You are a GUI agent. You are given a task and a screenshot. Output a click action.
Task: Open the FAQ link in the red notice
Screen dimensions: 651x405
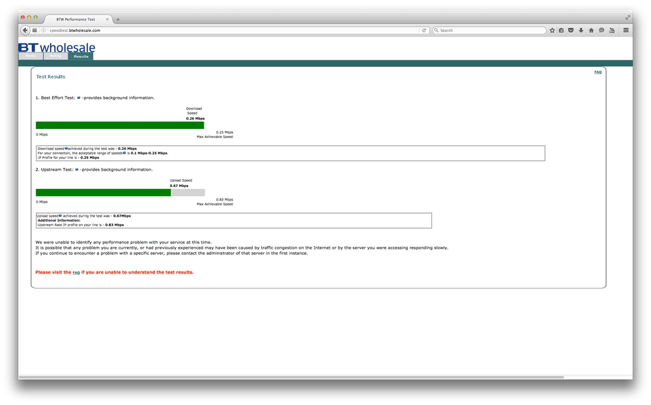click(x=76, y=273)
